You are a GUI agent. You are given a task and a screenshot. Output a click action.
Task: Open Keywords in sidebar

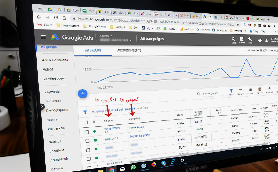coord(52,92)
